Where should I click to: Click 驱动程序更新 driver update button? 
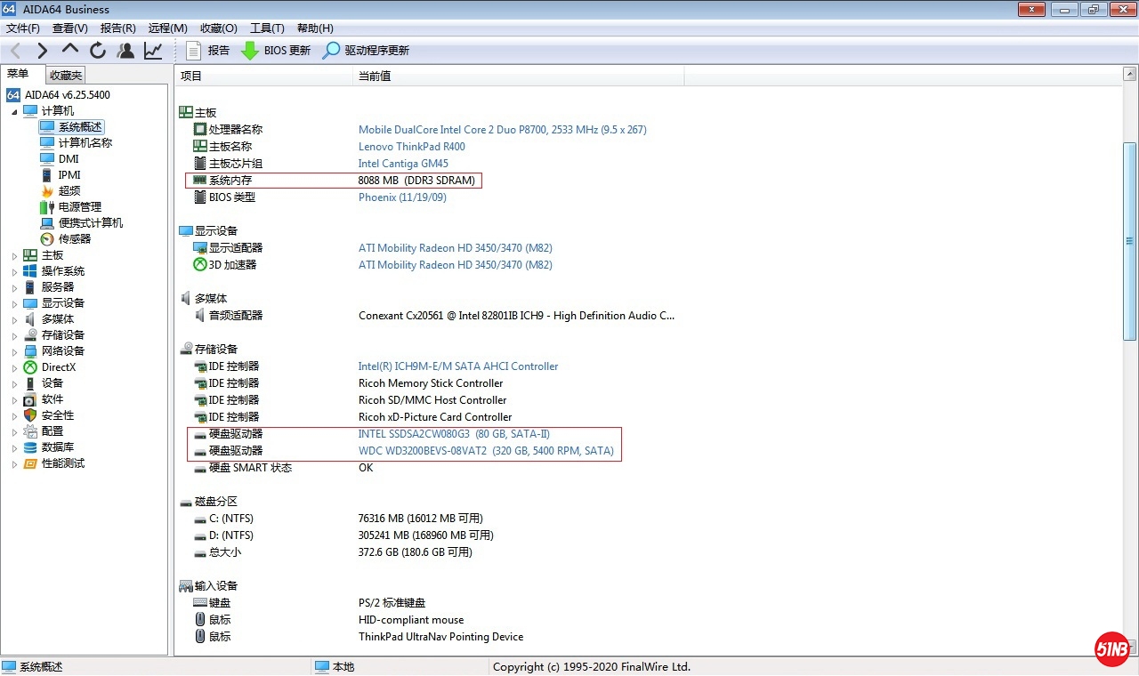[366, 51]
